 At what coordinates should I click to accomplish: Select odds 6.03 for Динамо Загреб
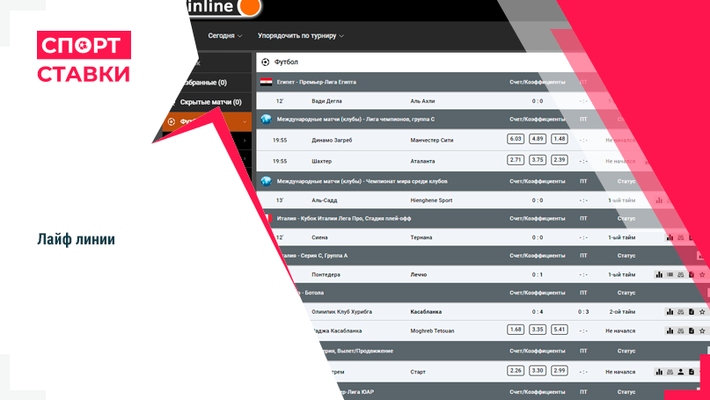[x=516, y=139]
